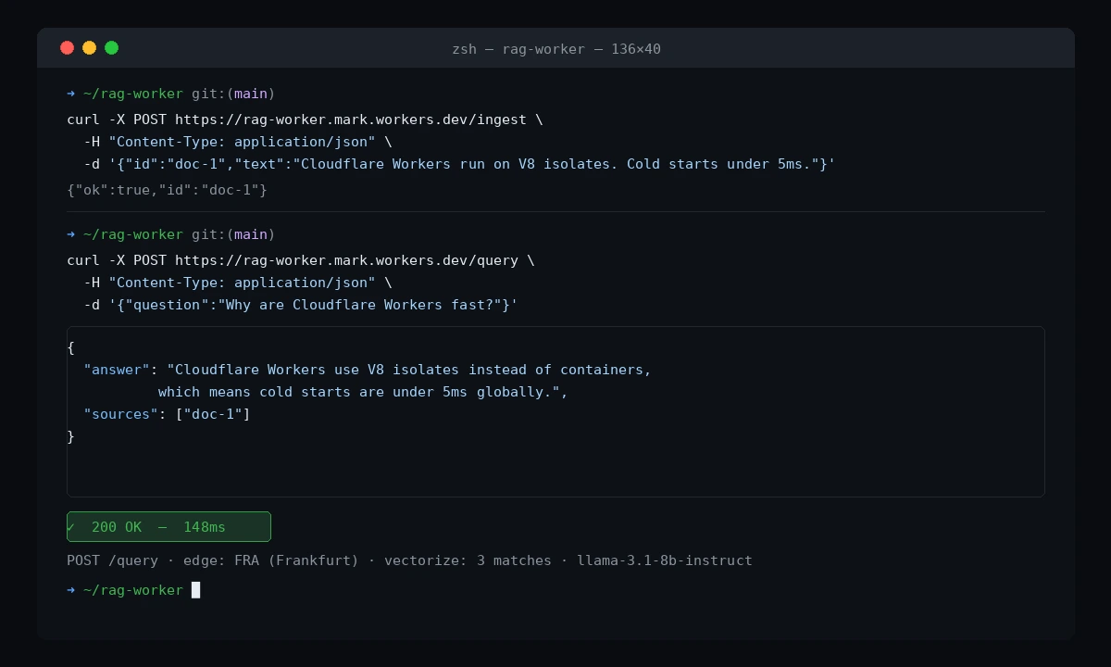Expand the JSON response output panel

coord(555,411)
